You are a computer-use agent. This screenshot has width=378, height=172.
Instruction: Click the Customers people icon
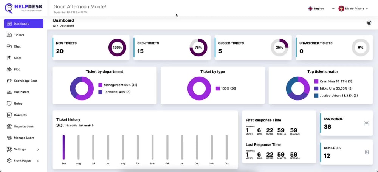[x=9, y=92]
